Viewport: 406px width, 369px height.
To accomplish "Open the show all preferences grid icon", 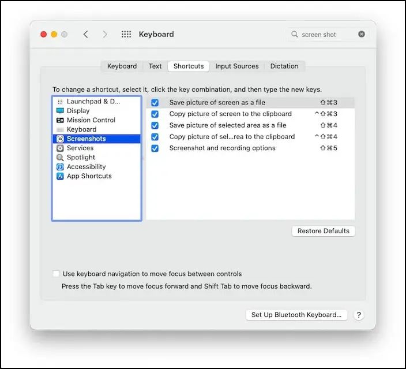I will click(126, 35).
